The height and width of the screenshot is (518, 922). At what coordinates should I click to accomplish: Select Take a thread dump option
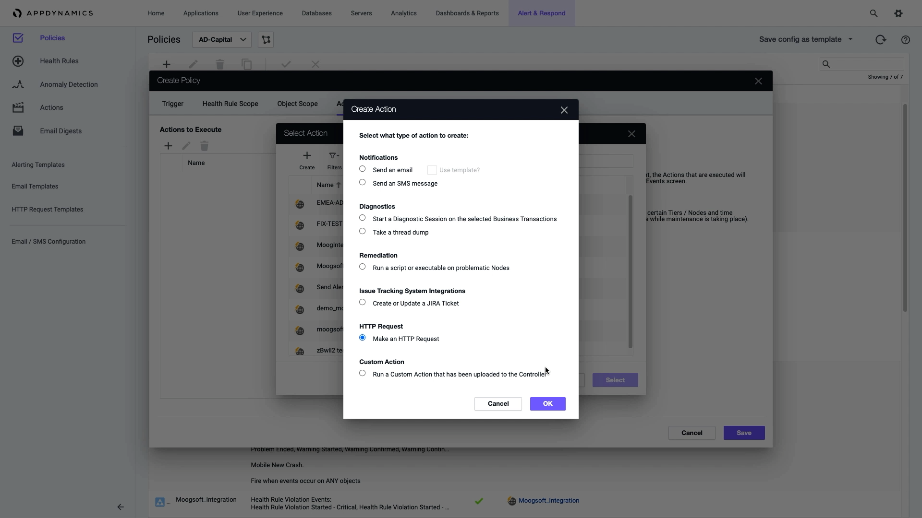pyautogui.click(x=363, y=232)
